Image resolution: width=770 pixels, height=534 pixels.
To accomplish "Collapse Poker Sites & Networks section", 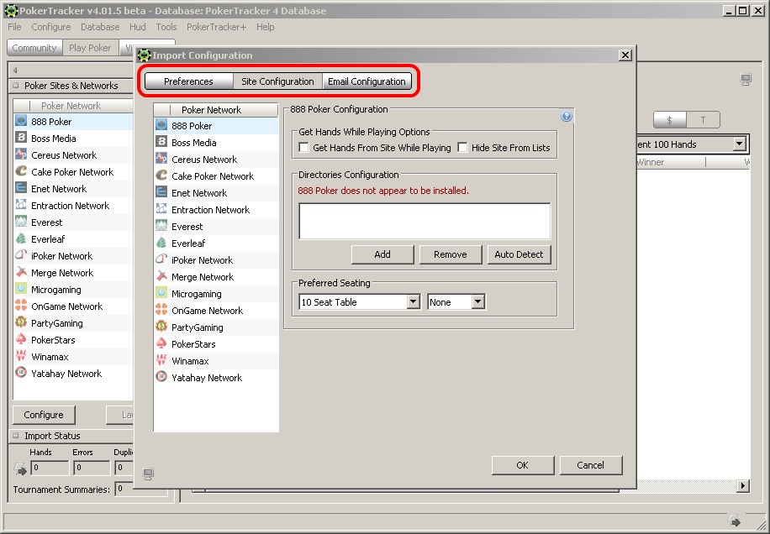I will (16, 86).
